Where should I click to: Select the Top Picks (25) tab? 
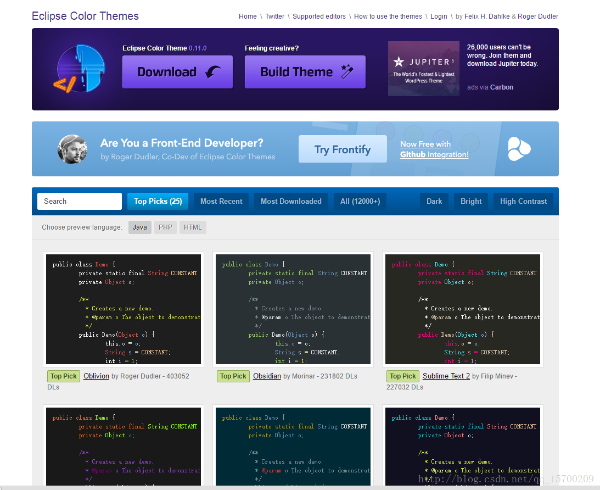(158, 202)
